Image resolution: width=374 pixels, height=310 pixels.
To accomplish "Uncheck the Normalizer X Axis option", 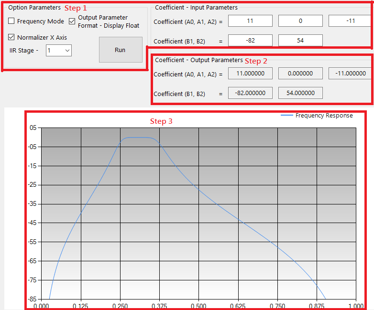I will pos(12,37).
